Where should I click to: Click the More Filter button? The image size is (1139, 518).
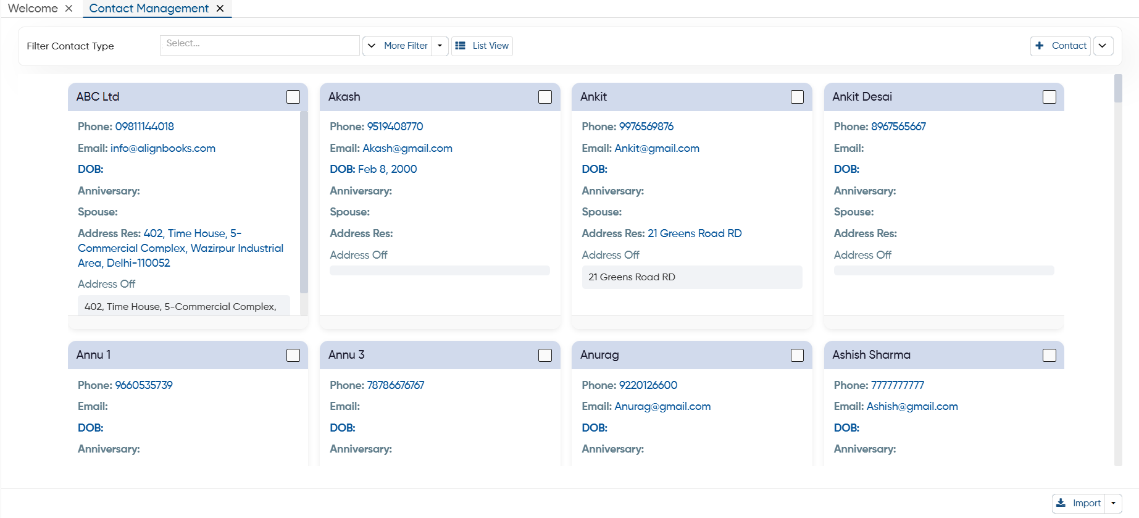397,46
